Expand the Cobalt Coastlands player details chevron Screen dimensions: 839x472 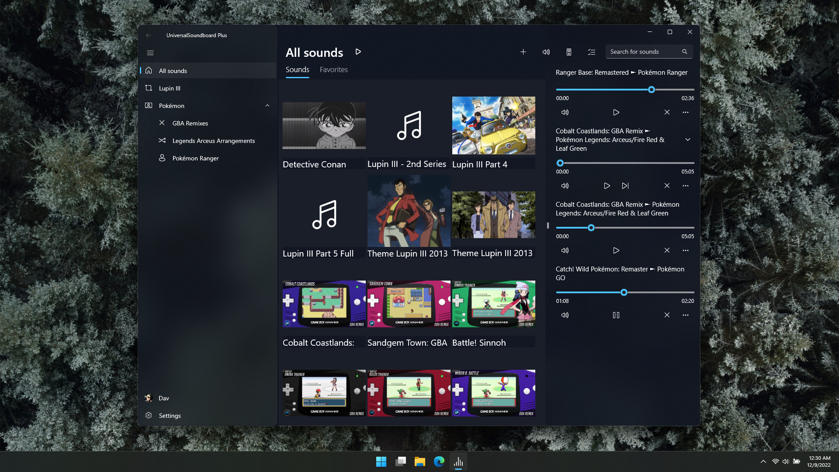687,139
